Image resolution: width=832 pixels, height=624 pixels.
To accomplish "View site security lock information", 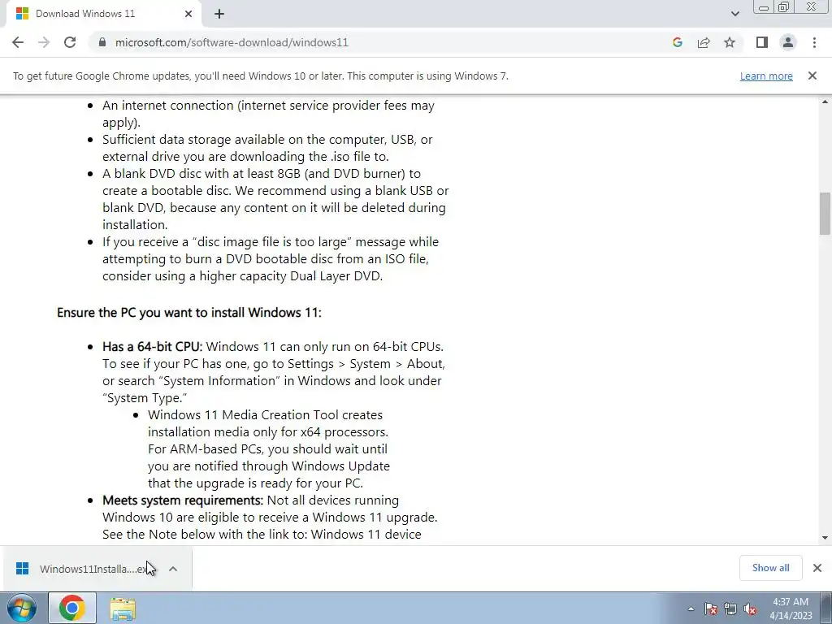I will (103, 42).
